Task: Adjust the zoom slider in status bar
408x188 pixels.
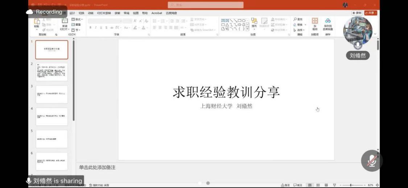Action: [x=351, y=185]
